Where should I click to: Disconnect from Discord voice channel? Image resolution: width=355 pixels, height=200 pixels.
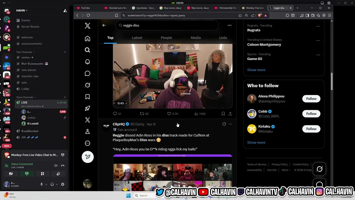click(63, 166)
